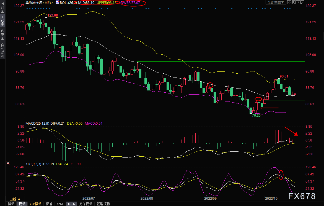The height and width of the screenshot is (206, 324).
Task: Click the KDJ(9,3,3) indicator label
Action: tap(33, 164)
